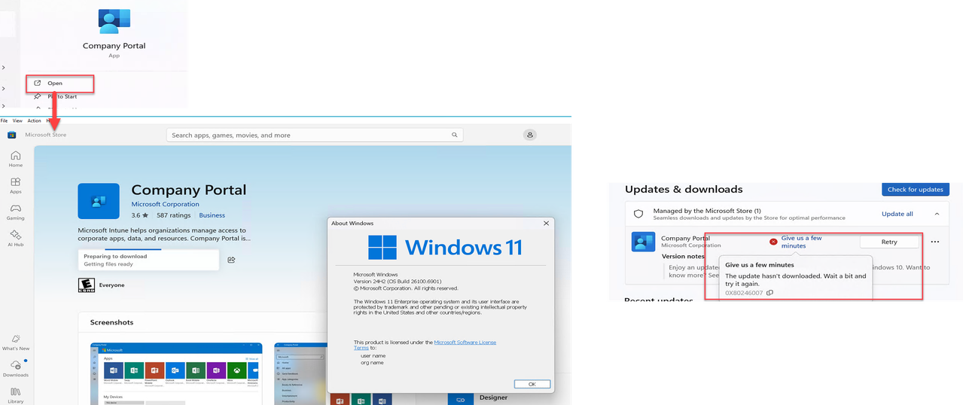The height and width of the screenshot is (405, 963).
Task: Open second Company Portal screenshot thumbnail
Action: pos(301,373)
